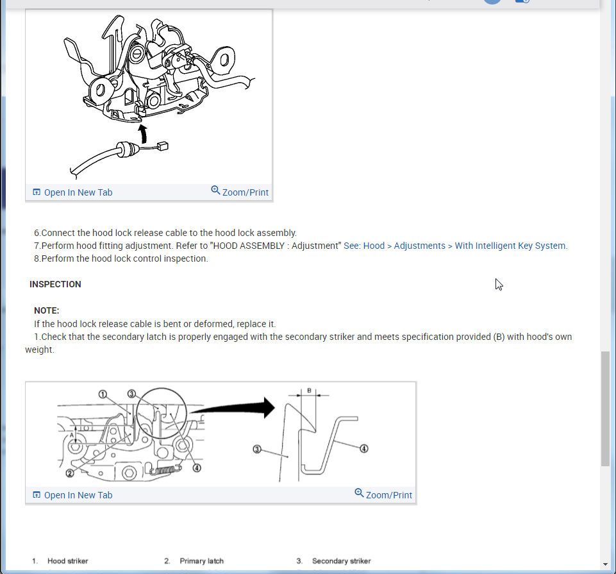Click magnifier icon under hood lock diagram

[215, 190]
